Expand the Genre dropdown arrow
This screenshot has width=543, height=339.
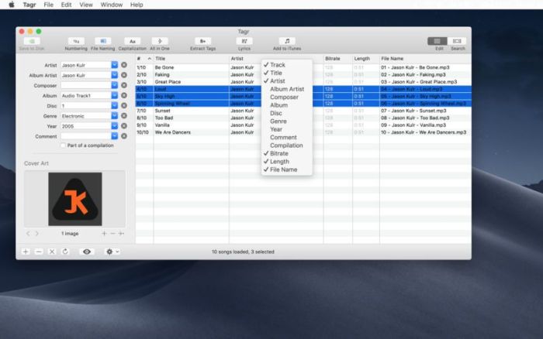point(115,115)
